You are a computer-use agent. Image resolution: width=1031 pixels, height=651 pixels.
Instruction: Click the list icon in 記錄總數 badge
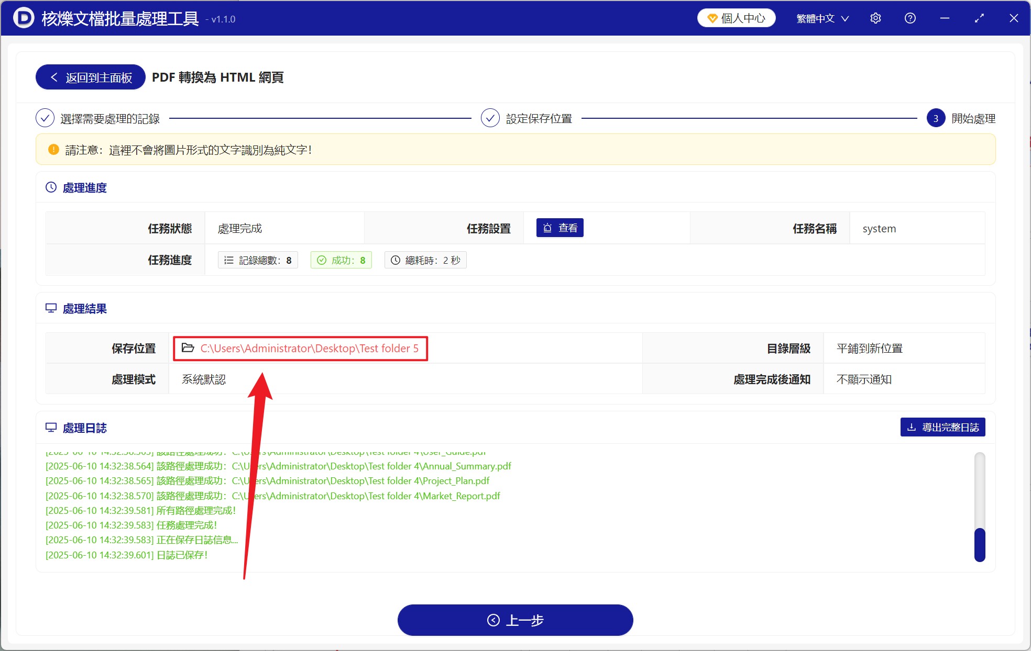[x=228, y=260]
